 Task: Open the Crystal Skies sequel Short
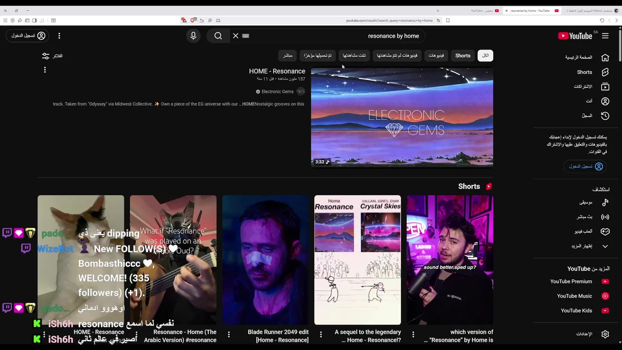358,260
